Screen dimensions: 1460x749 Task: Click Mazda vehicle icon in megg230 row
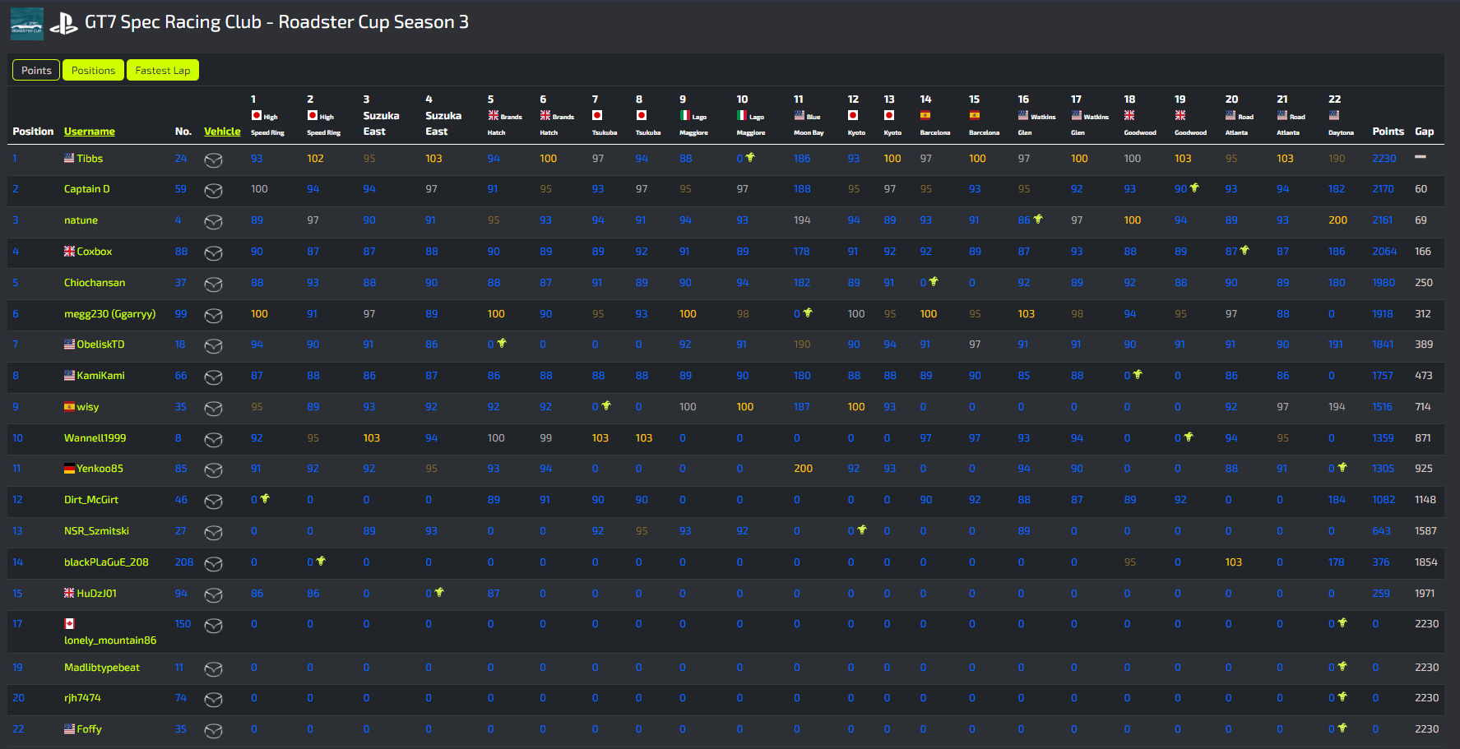[214, 316]
